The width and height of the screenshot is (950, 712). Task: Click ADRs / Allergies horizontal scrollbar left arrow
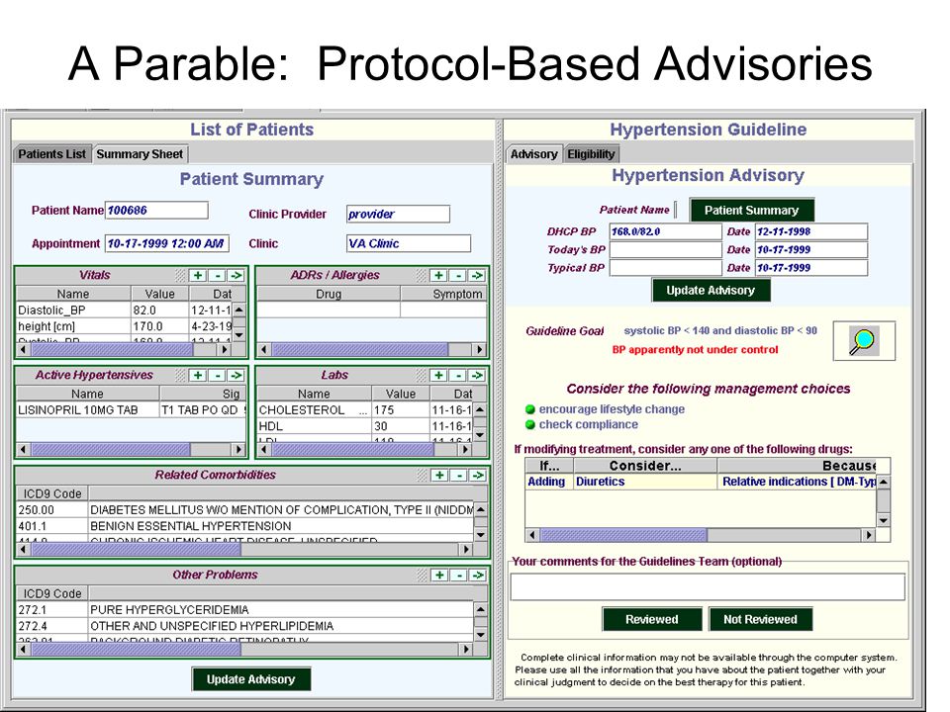click(264, 349)
